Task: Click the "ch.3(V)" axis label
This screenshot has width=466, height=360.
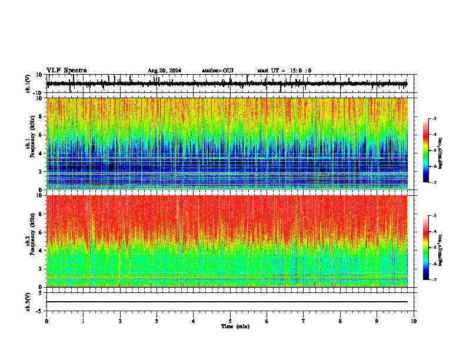Action: tap(28, 302)
